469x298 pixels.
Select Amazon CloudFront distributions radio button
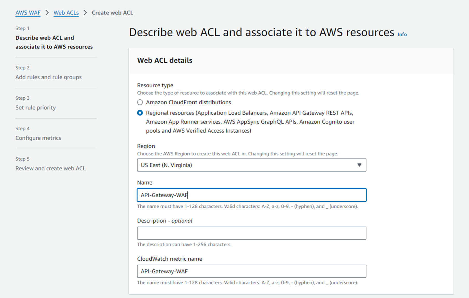tap(140, 102)
